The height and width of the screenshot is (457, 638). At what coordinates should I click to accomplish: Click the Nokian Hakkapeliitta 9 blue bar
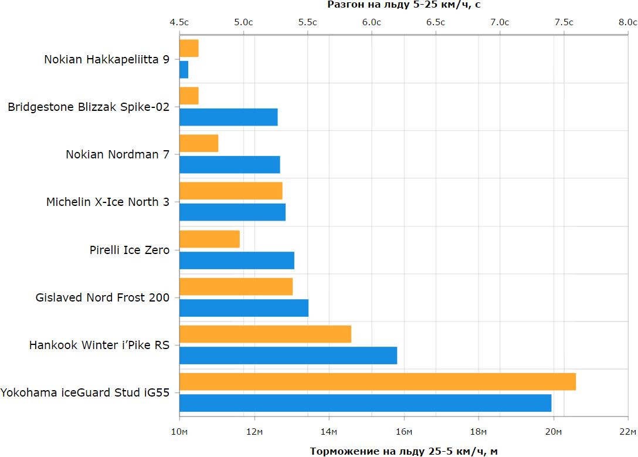pos(184,70)
